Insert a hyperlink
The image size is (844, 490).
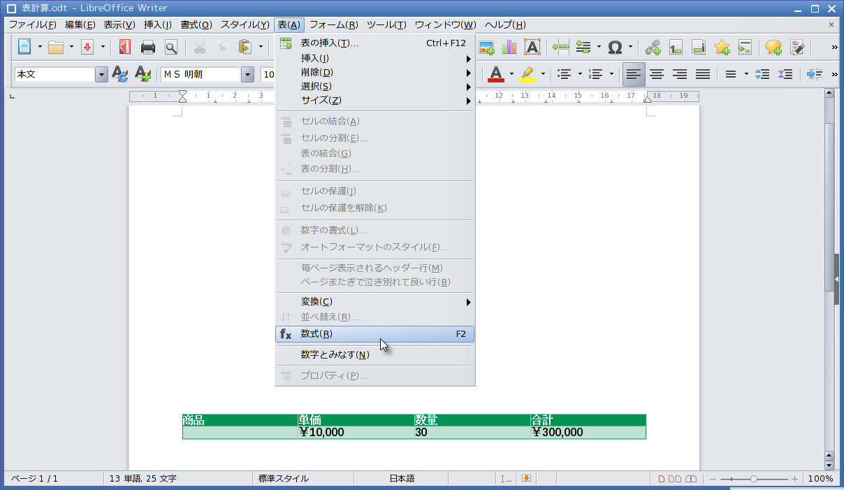pos(653,47)
